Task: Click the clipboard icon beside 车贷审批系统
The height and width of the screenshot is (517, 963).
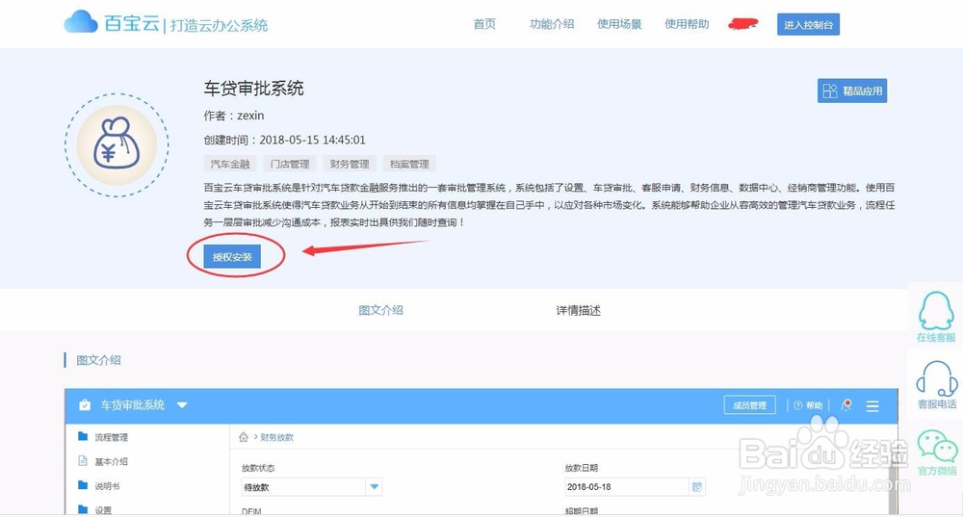Action: pyautogui.click(x=85, y=405)
